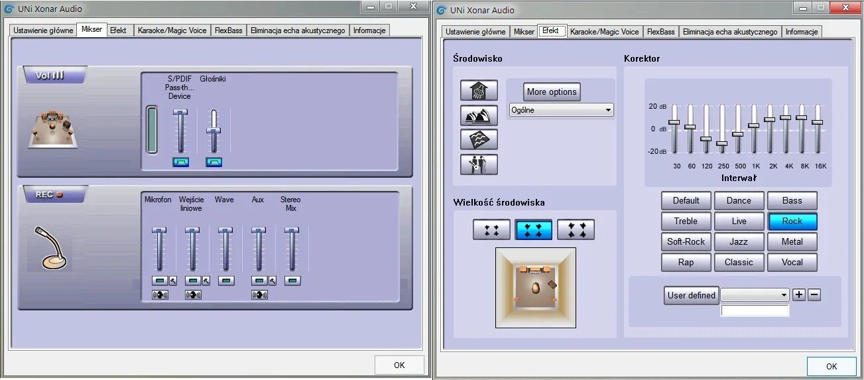This screenshot has height=380, width=864.
Task: Select the underwater environment icon
Action: [x=479, y=140]
